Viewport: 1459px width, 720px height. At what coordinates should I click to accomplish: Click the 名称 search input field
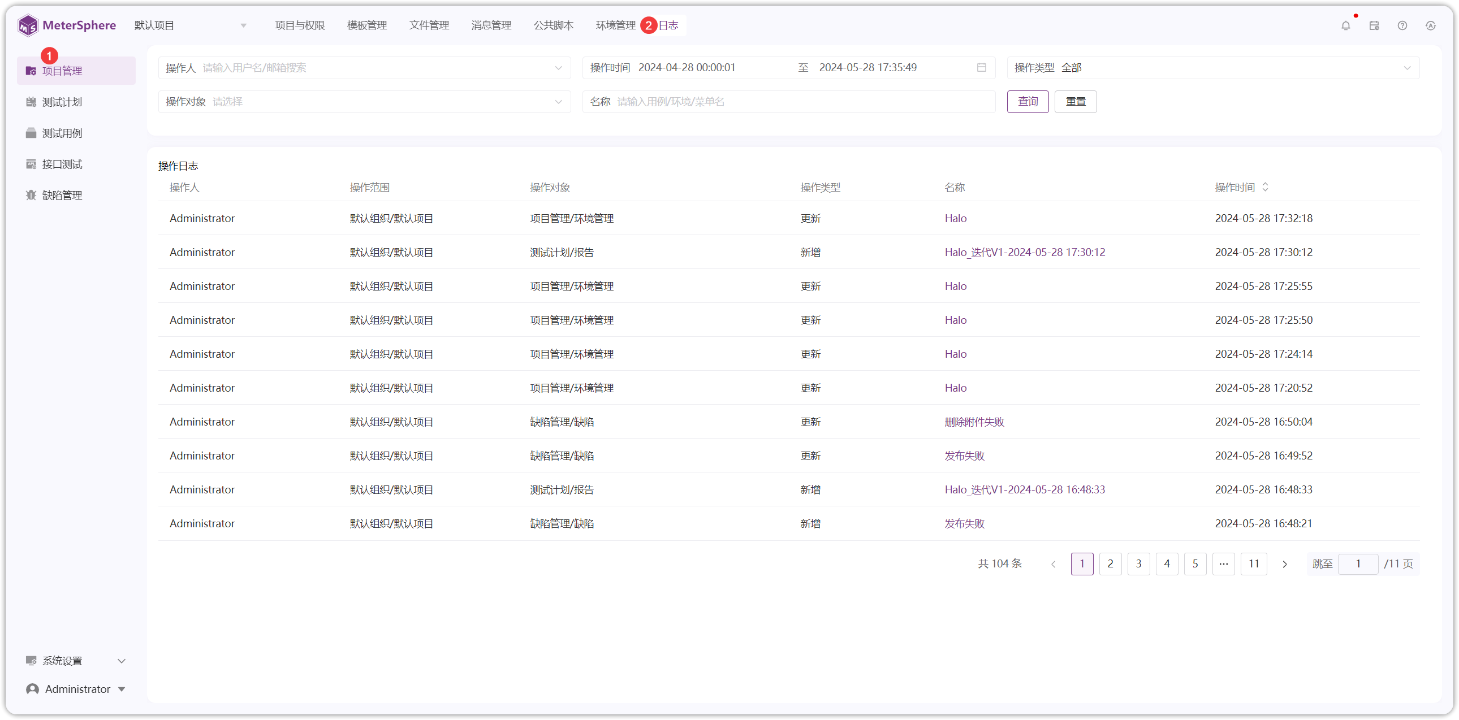[x=789, y=102]
